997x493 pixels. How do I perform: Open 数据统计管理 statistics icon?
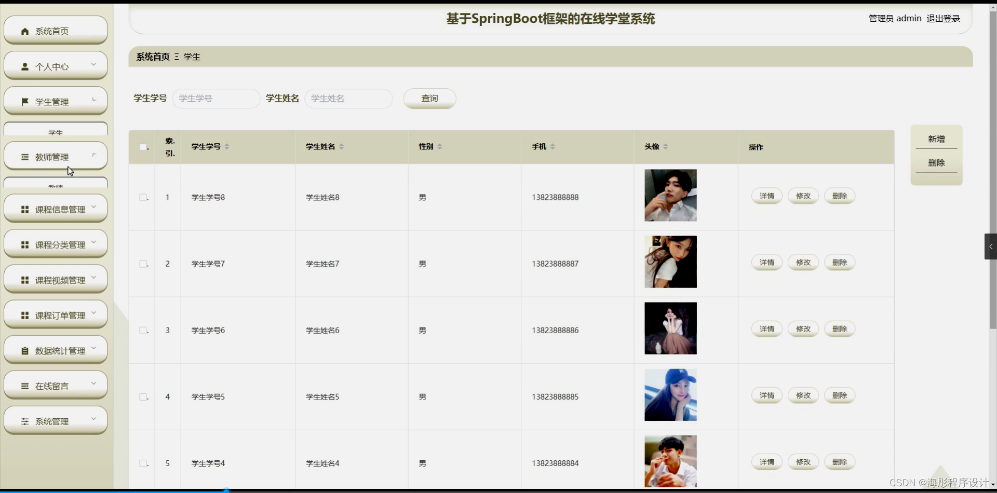pos(24,350)
